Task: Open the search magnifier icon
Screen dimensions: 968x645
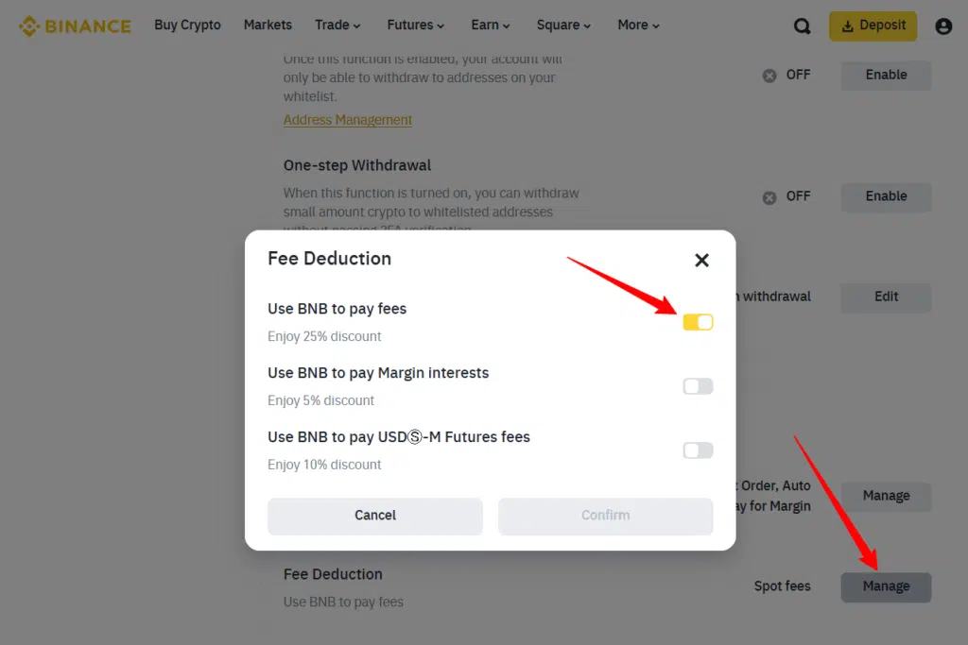Action: pyautogui.click(x=802, y=25)
